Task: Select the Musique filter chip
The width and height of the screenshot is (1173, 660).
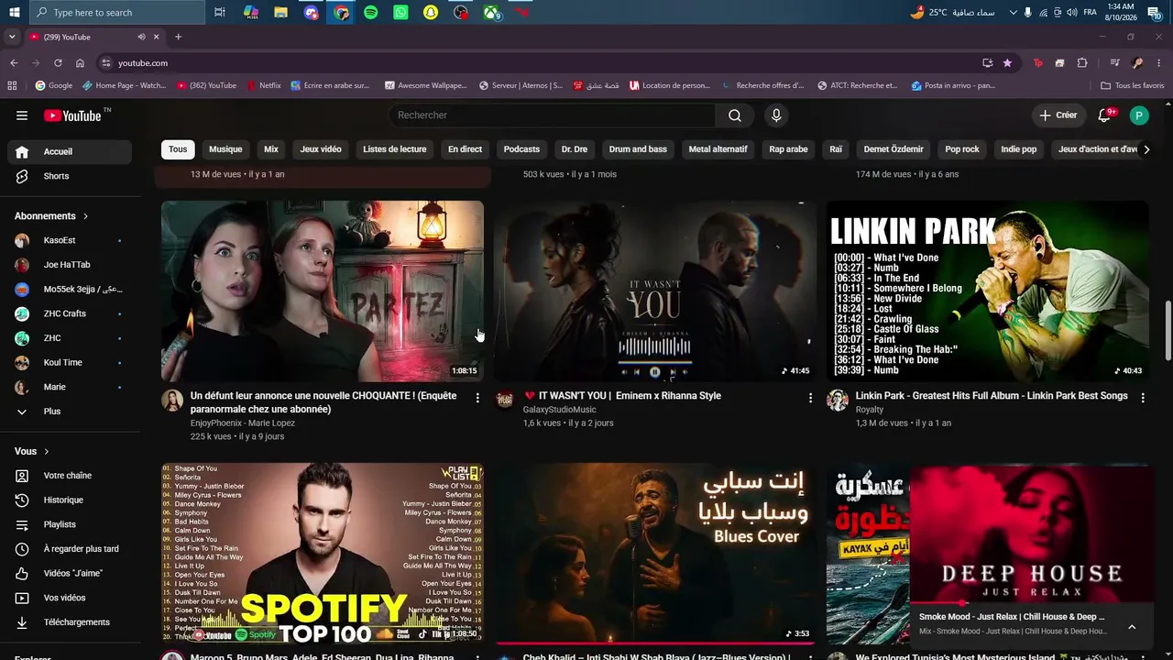Action: click(225, 149)
